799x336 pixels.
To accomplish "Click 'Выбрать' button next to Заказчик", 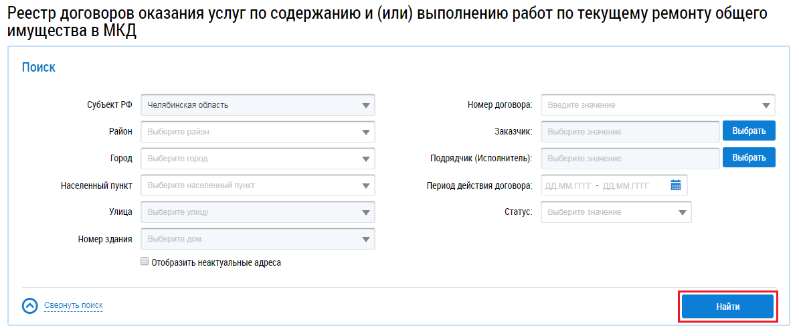I will [749, 131].
